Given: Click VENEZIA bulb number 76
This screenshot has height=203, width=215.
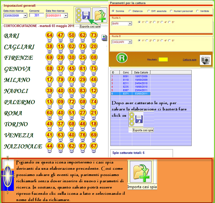Looking at the screenshot, I should coord(83,136).
